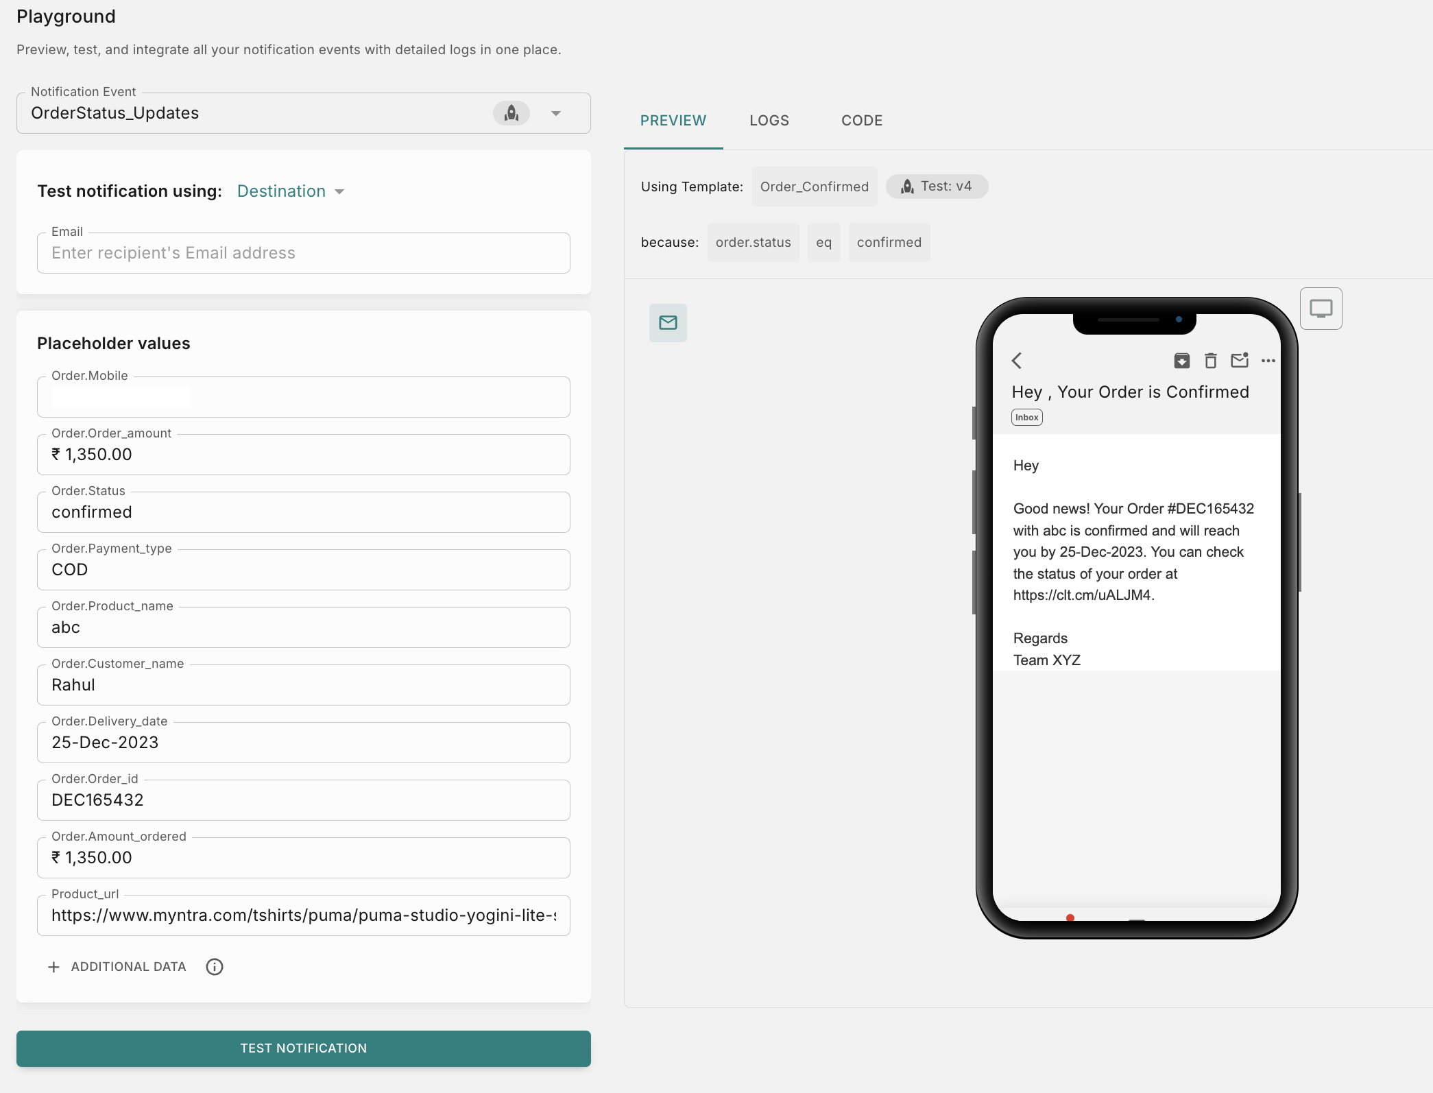Viewport: 1433px width, 1093px height.
Task: Click the Order.Status input field
Action: point(303,512)
